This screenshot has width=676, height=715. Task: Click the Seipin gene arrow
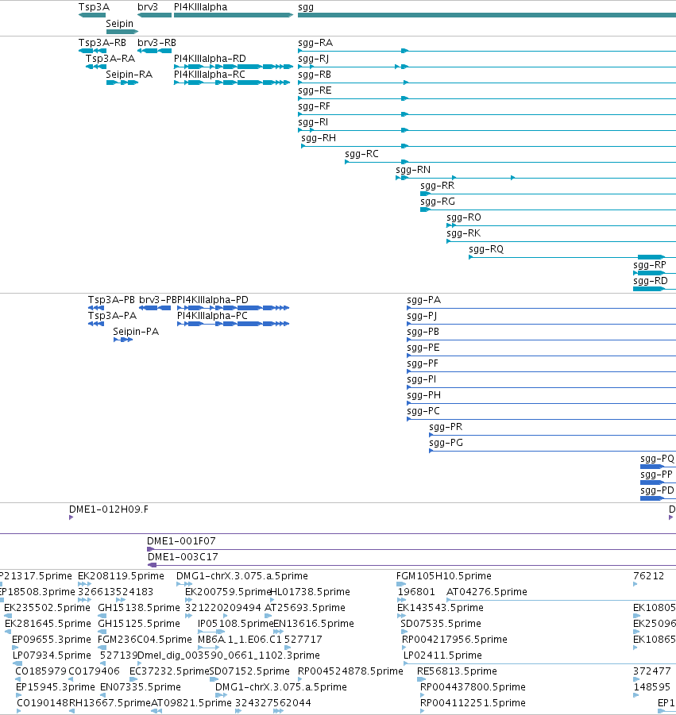point(122,32)
